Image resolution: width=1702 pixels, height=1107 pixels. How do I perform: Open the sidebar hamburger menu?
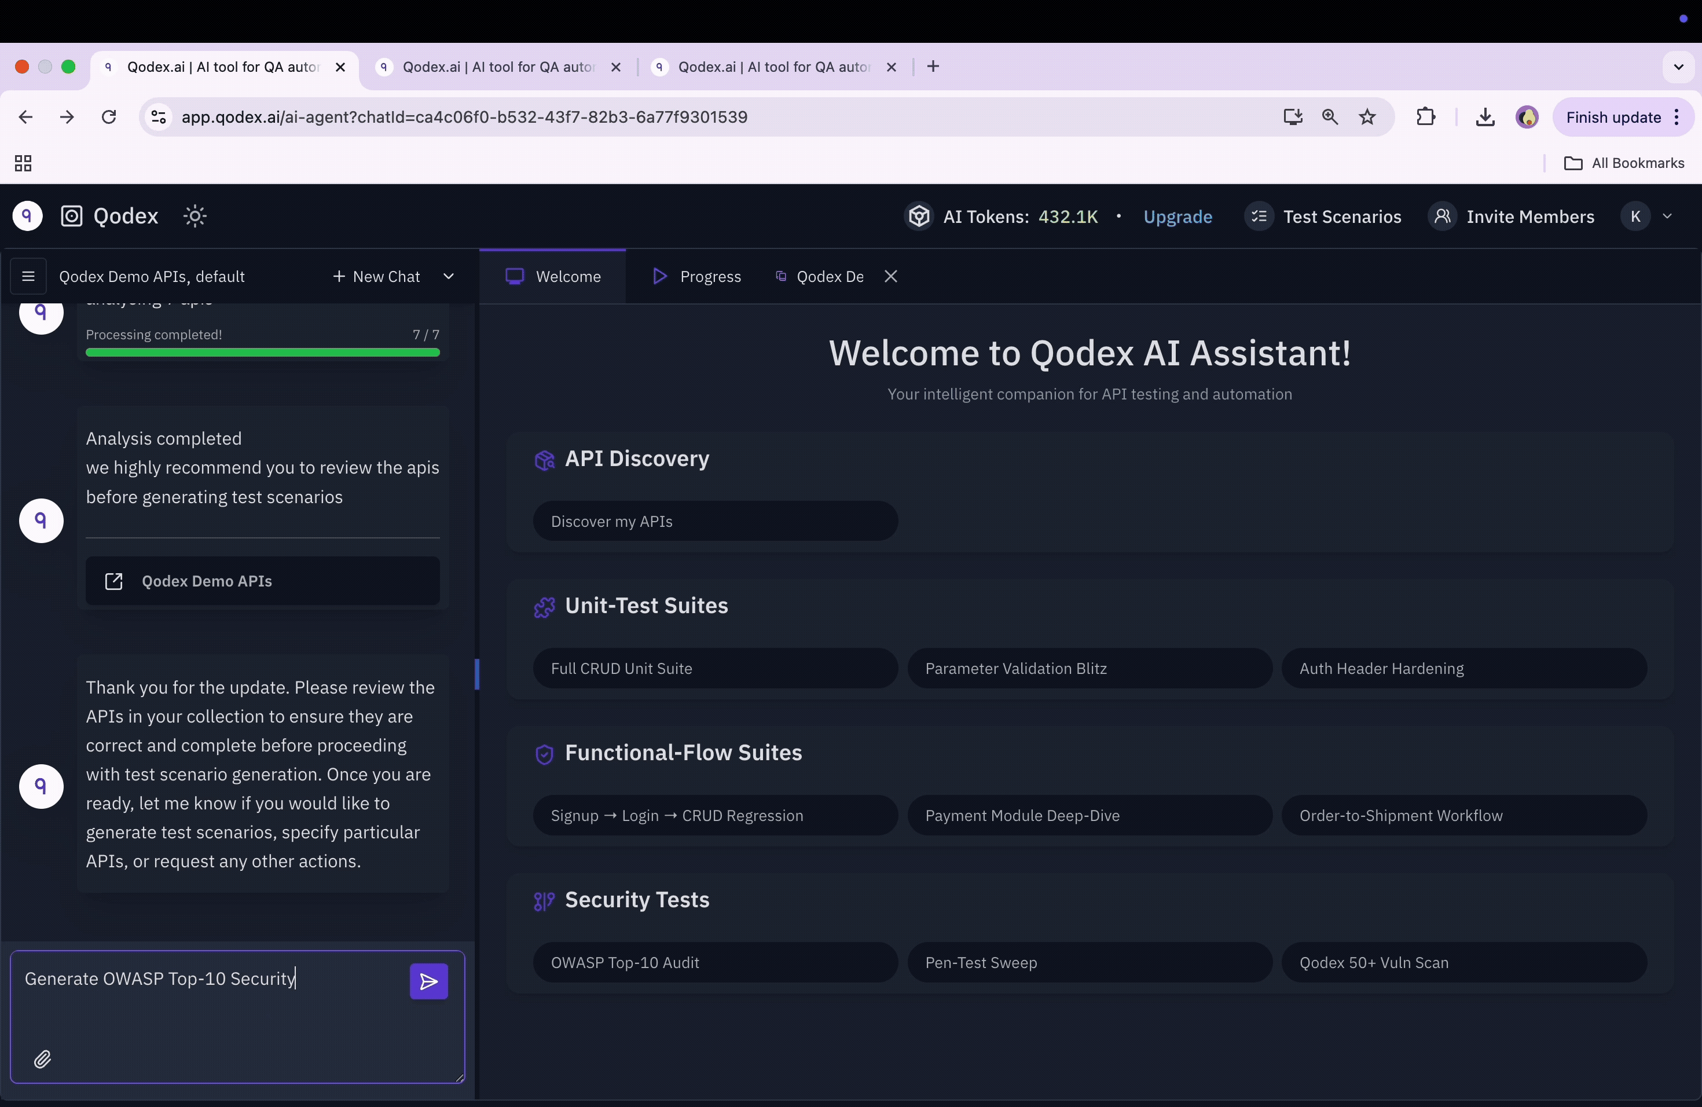(x=28, y=276)
